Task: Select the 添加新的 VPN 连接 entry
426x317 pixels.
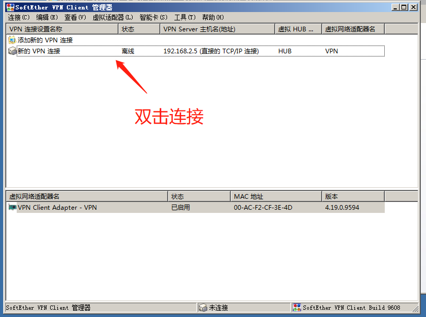Action: 45,40
